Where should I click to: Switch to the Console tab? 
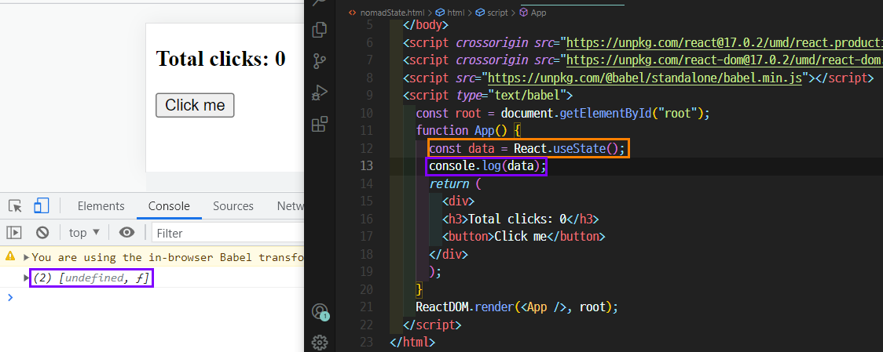[169, 206]
